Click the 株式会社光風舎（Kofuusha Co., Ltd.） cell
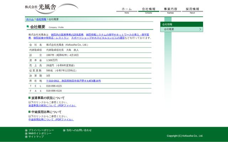 click(x=67, y=45)
